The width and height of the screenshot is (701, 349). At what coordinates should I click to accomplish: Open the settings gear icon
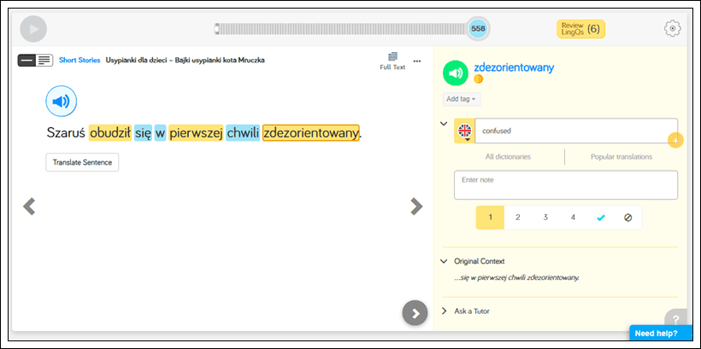(x=673, y=28)
